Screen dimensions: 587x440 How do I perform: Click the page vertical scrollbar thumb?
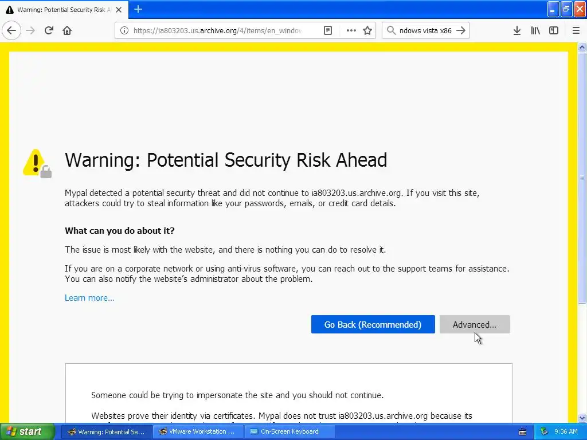click(x=582, y=178)
